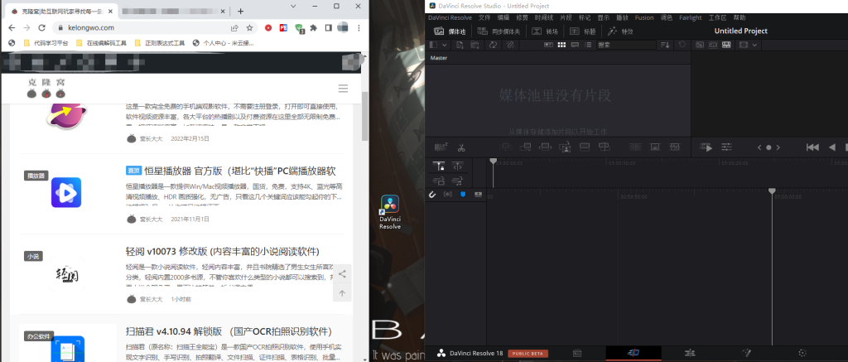Click the Fast Review play icon

pyautogui.click(x=706, y=147)
